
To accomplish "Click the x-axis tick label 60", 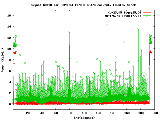I will [56, 113].
